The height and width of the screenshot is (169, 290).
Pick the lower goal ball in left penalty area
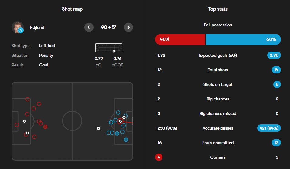tap(28, 133)
